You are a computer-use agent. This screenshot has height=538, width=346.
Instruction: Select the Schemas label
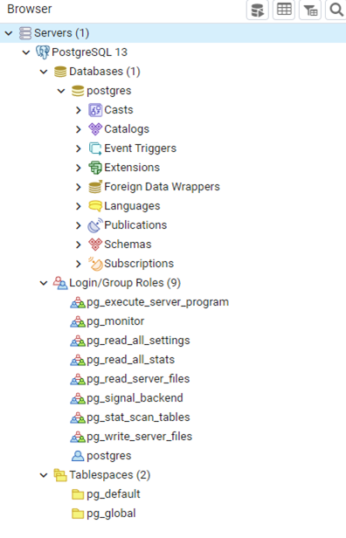click(x=128, y=245)
